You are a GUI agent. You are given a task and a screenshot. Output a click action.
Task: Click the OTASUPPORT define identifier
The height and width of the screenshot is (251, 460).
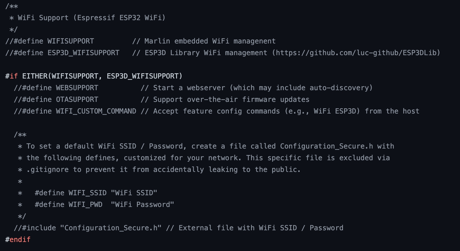pos(77,100)
